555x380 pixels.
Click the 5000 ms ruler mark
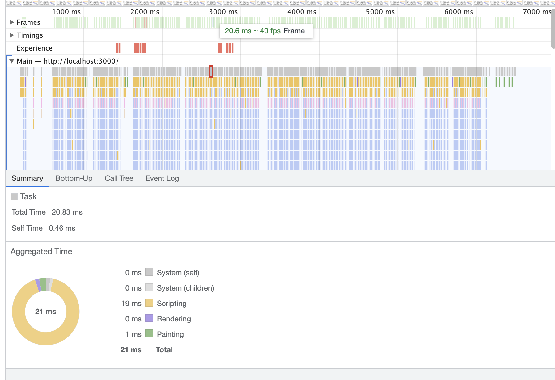tap(380, 12)
